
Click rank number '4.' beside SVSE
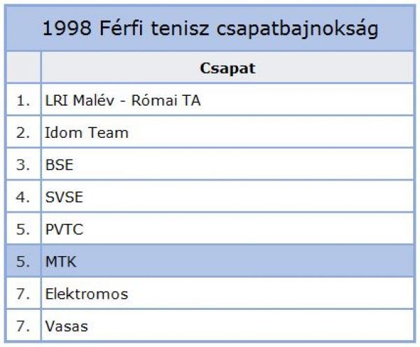[23, 197]
